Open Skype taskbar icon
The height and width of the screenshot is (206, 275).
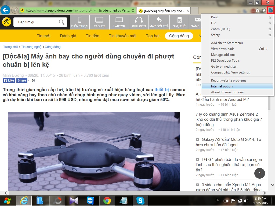[x=140, y=201]
